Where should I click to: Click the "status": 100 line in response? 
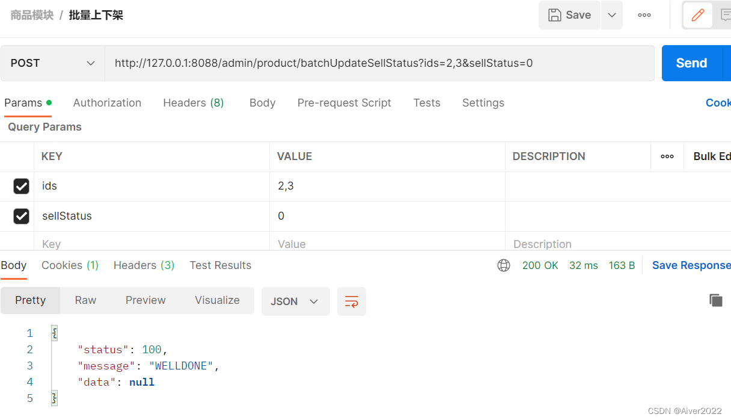pyautogui.click(x=123, y=350)
